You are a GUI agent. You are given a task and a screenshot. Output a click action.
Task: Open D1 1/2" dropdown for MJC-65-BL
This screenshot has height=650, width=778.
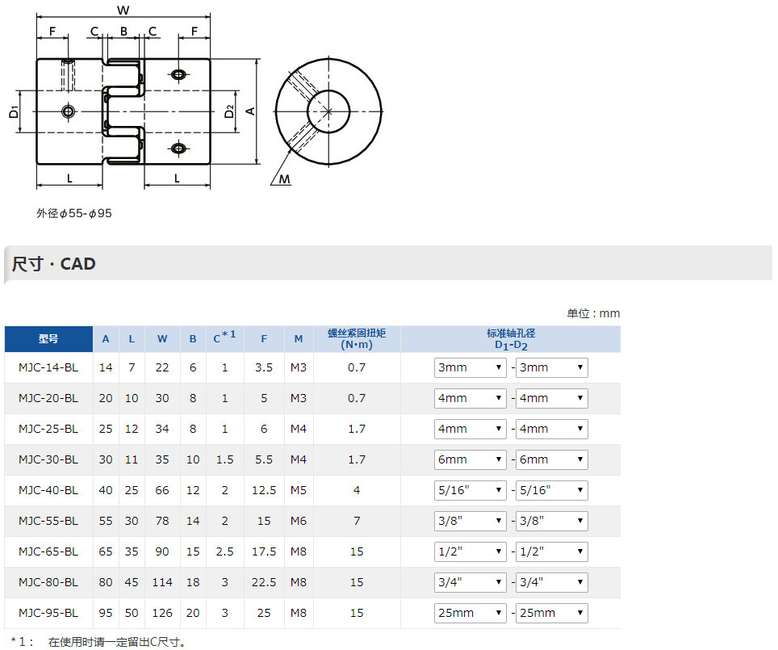(x=470, y=551)
